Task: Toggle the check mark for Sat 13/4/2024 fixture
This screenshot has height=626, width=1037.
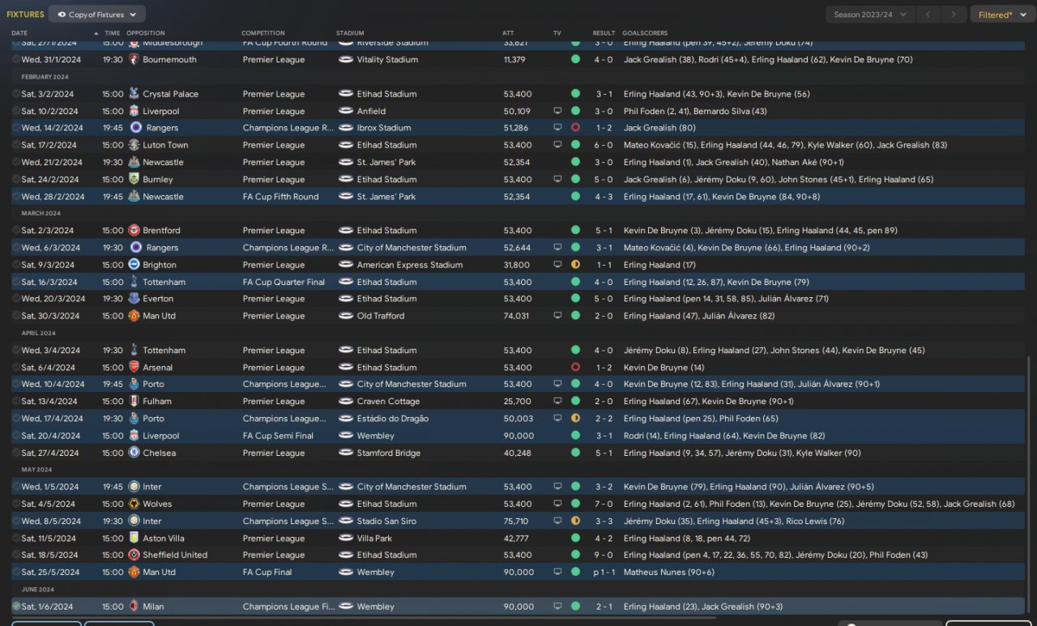Action: 16,402
